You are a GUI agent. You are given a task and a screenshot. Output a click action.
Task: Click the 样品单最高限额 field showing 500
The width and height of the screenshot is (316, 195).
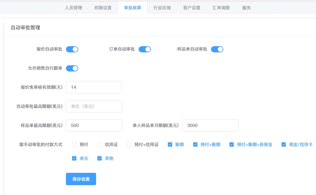coord(94,125)
